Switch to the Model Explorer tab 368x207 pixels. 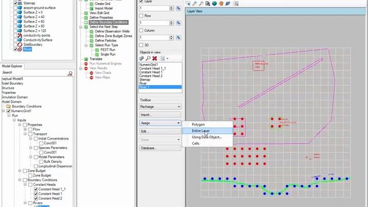click(12, 66)
